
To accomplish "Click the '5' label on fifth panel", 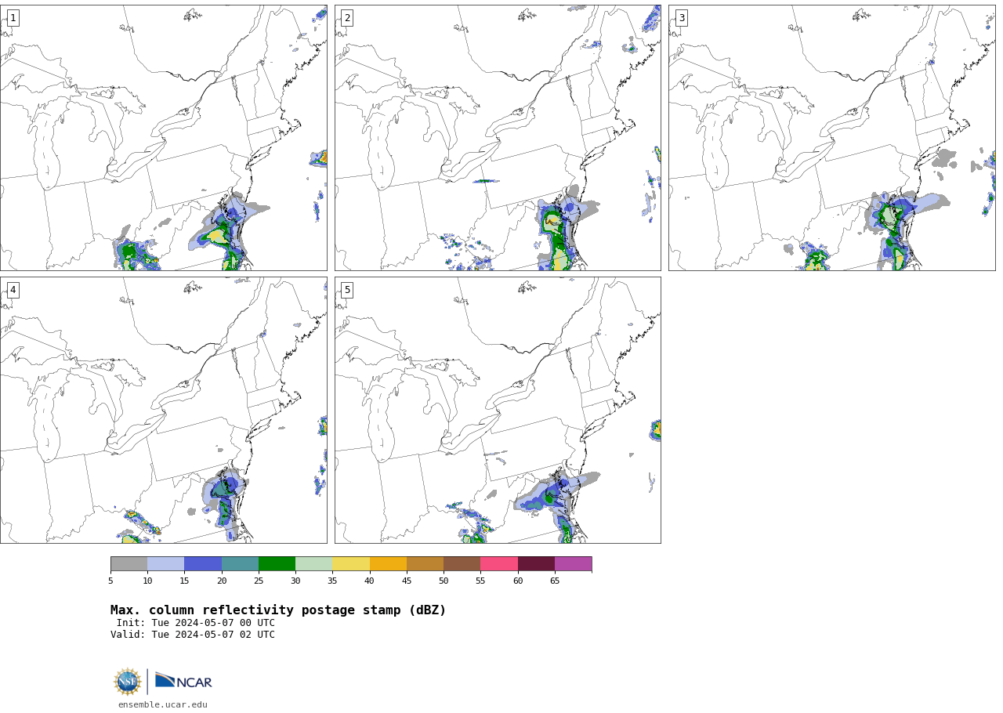I will pyautogui.click(x=347, y=290).
